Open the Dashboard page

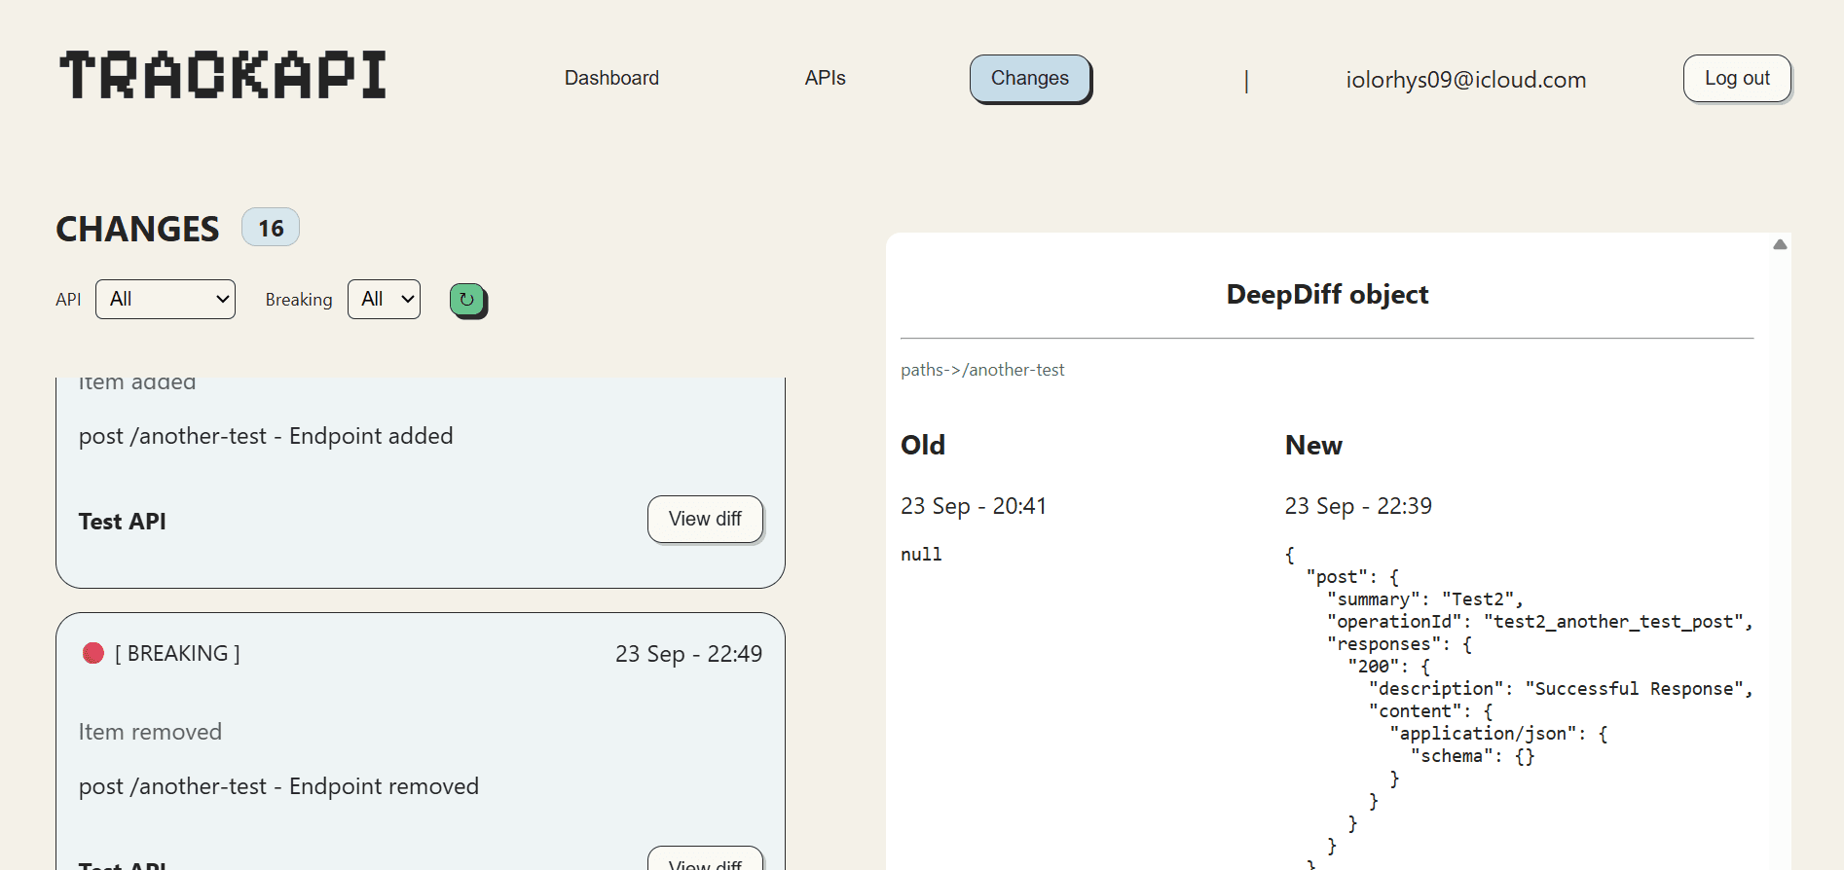611,78
